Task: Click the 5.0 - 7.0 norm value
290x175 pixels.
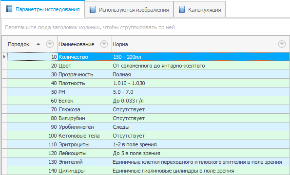Action: click(x=123, y=92)
